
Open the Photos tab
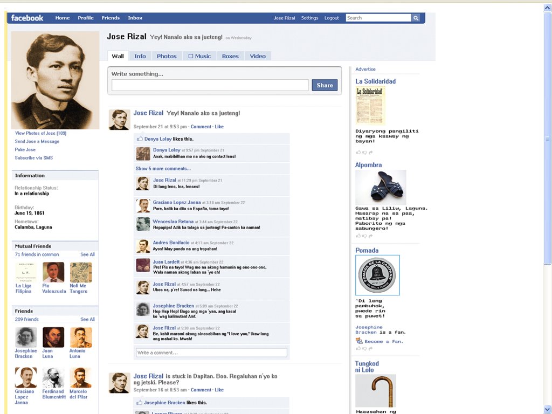pos(167,56)
